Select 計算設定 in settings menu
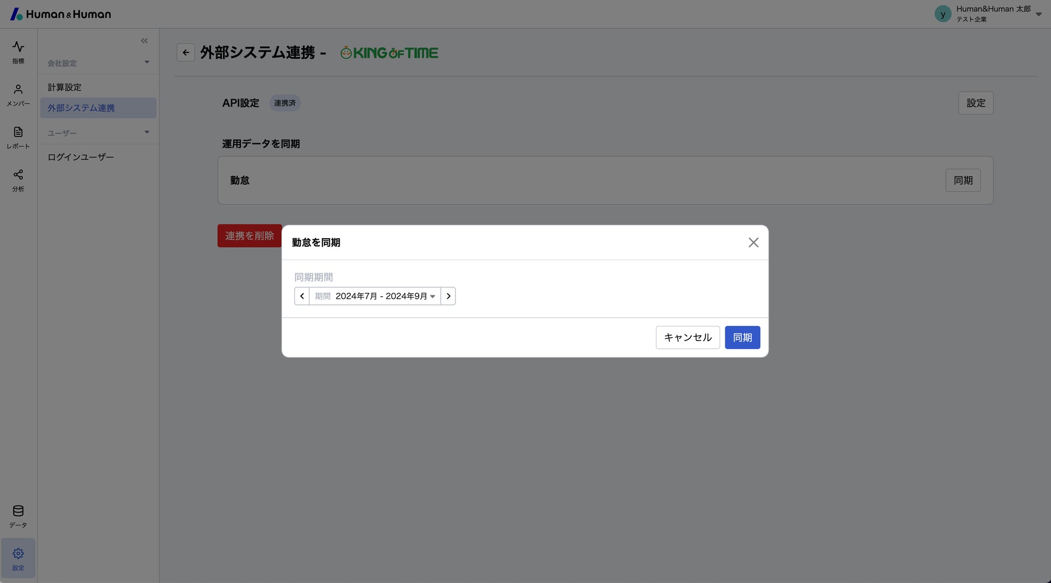Screen dimensions: 1051x583 point(65,87)
